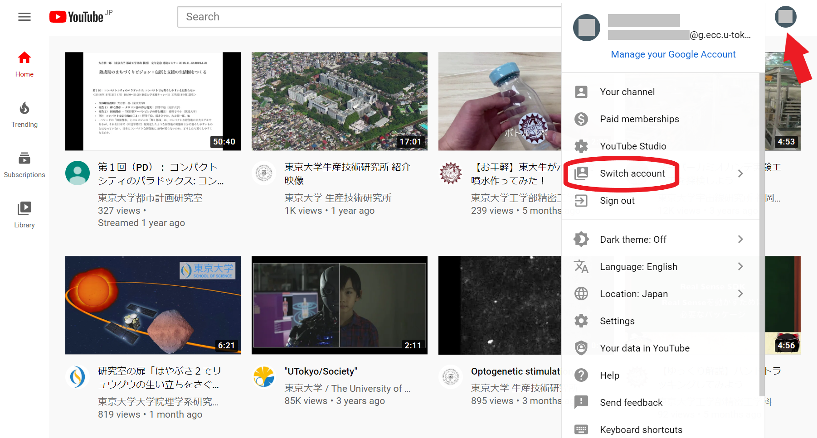Click the account menu scrollbar
The width and height of the screenshot is (817, 438).
762,234
